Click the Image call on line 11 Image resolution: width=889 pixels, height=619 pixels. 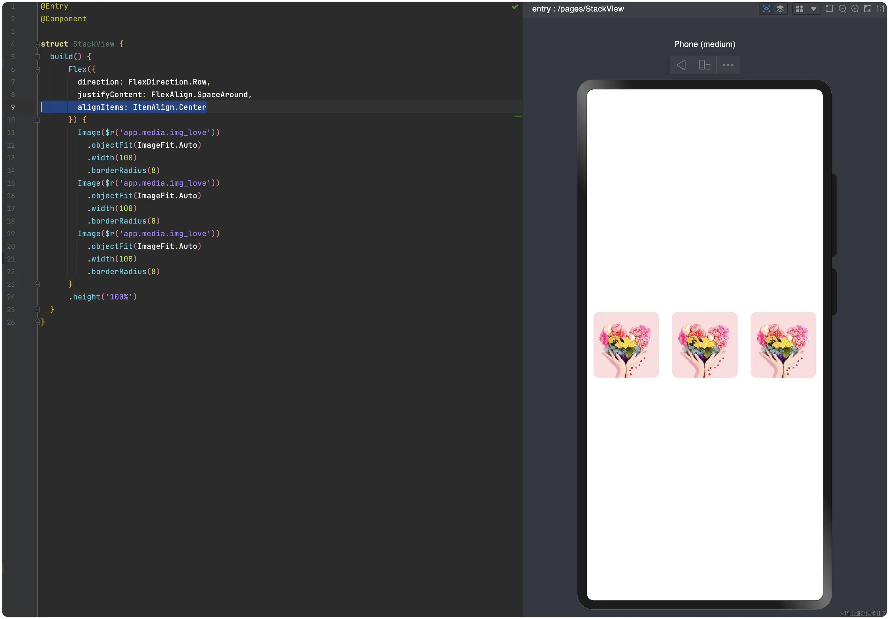pos(148,133)
